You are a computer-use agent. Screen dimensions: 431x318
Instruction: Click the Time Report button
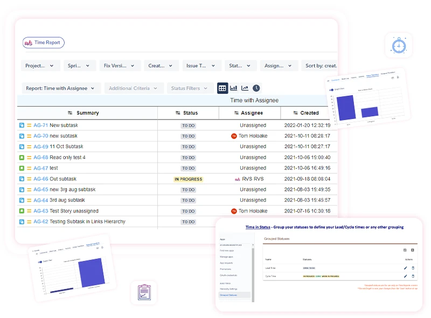(x=43, y=43)
